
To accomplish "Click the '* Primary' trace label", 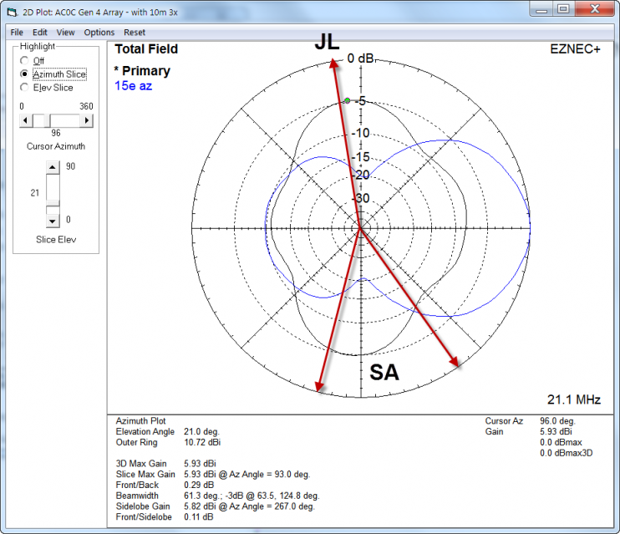I will pos(142,71).
